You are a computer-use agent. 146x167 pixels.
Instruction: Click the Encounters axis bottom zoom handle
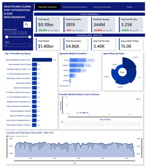[x=62, y=113]
